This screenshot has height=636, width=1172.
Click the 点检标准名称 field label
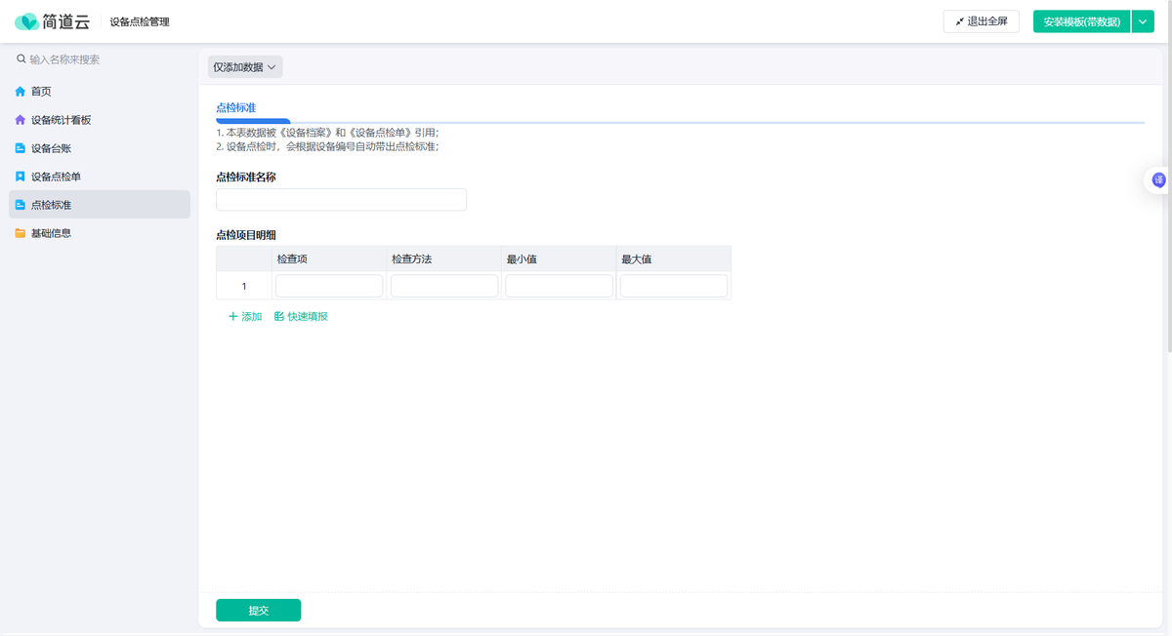[x=246, y=177]
